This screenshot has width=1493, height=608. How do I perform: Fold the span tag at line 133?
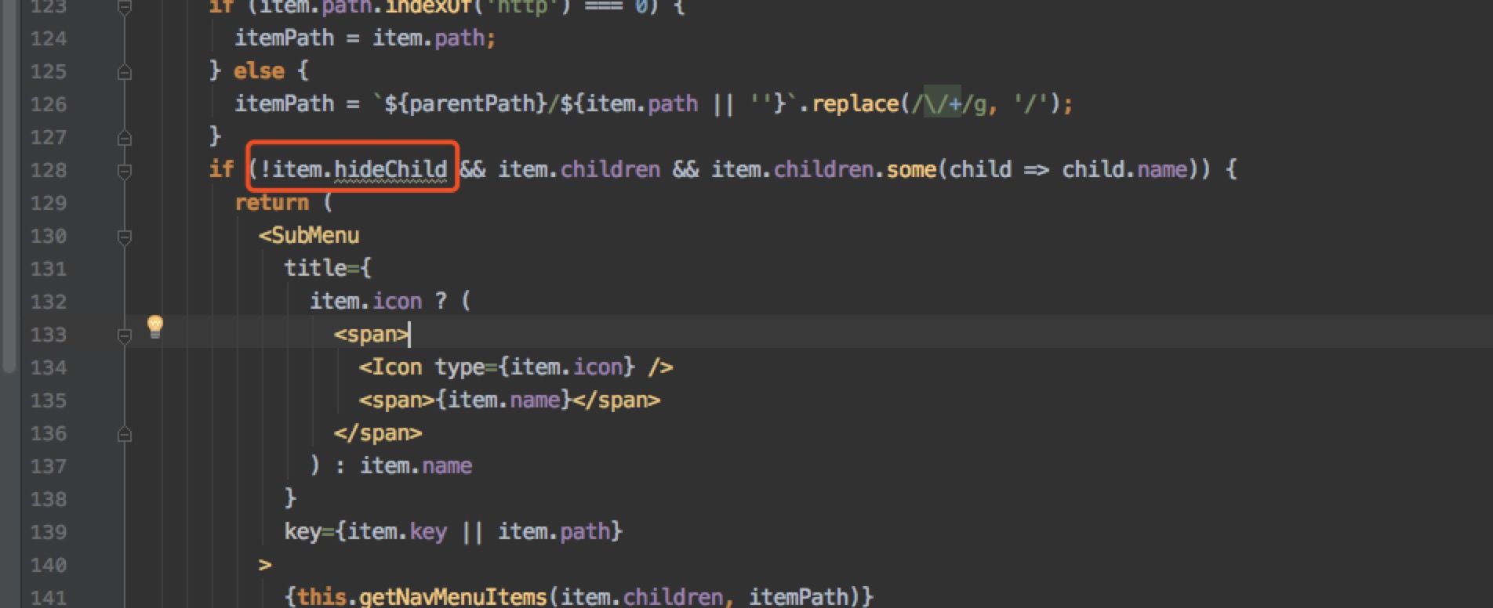tap(124, 335)
